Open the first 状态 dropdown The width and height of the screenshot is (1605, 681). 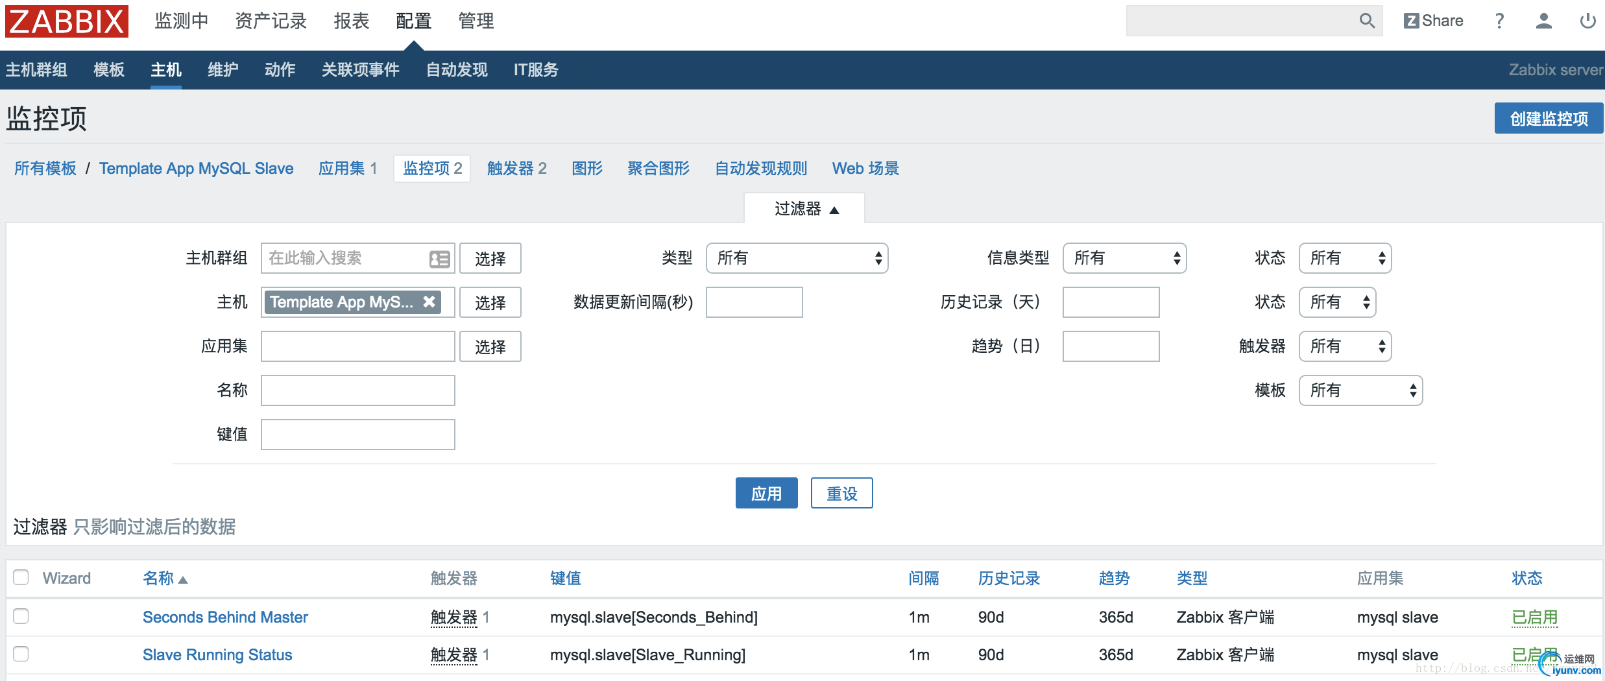coord(1345,258)
